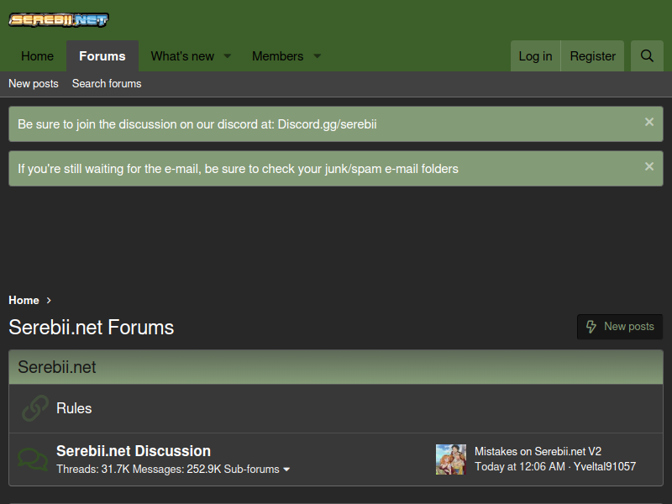Screen dimensions: 672x504
Task: Click the Home breadcrumb link
Action: pyautogui.click(x=24, y=301)
